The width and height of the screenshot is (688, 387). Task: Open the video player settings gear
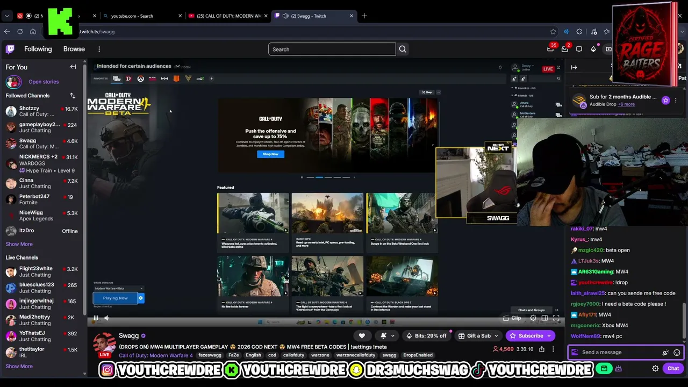(x=533, y=318)
